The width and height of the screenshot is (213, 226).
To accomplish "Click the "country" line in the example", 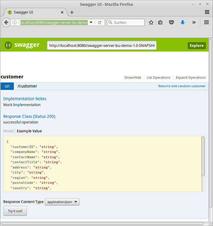I will tap(31, 188).
